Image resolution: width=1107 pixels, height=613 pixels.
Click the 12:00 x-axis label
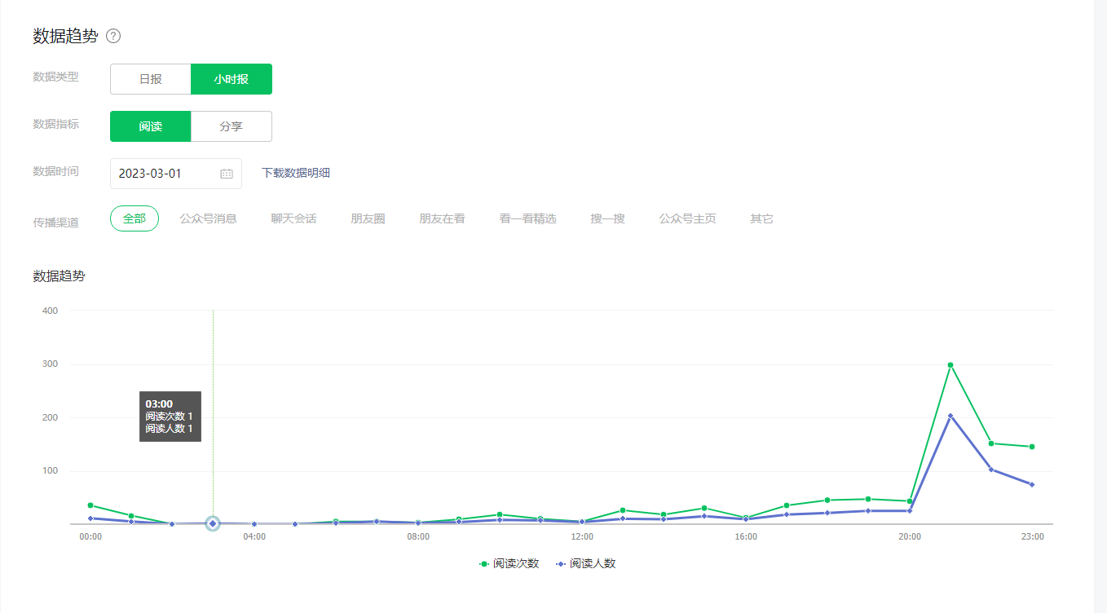point(582,536)
